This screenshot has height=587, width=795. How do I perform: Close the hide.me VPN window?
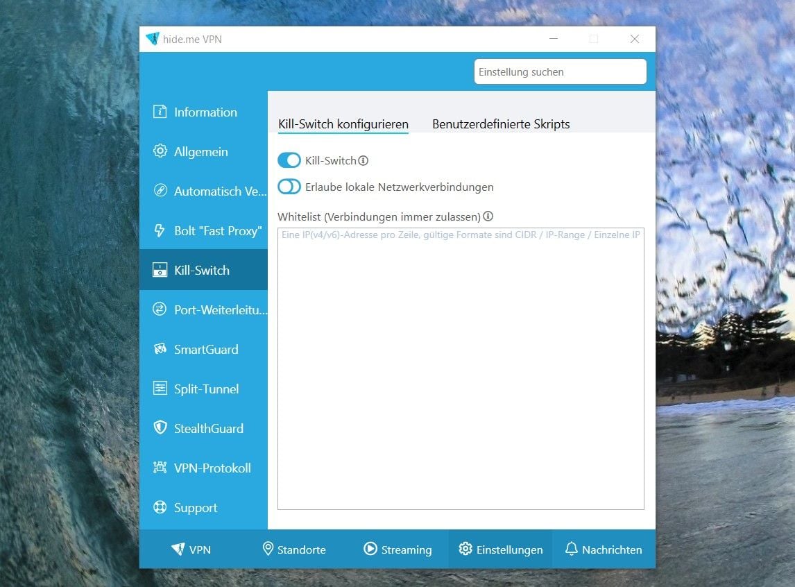pos(634,39)
